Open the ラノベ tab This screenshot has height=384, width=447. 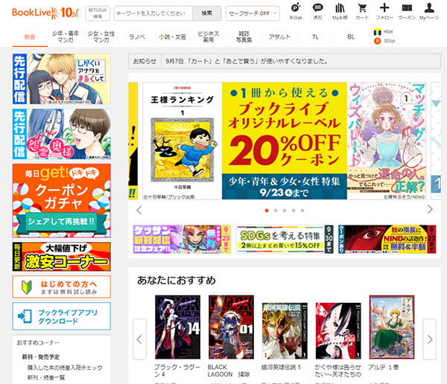click(137, 36)
